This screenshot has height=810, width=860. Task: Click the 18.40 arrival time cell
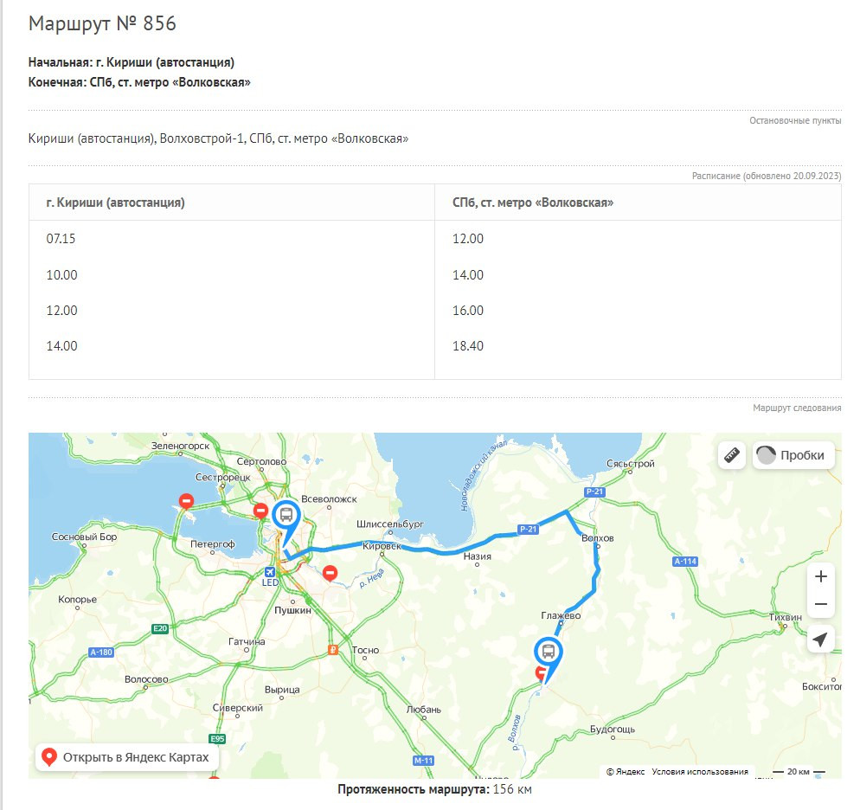pyautogui.click(x=468, y=346)
